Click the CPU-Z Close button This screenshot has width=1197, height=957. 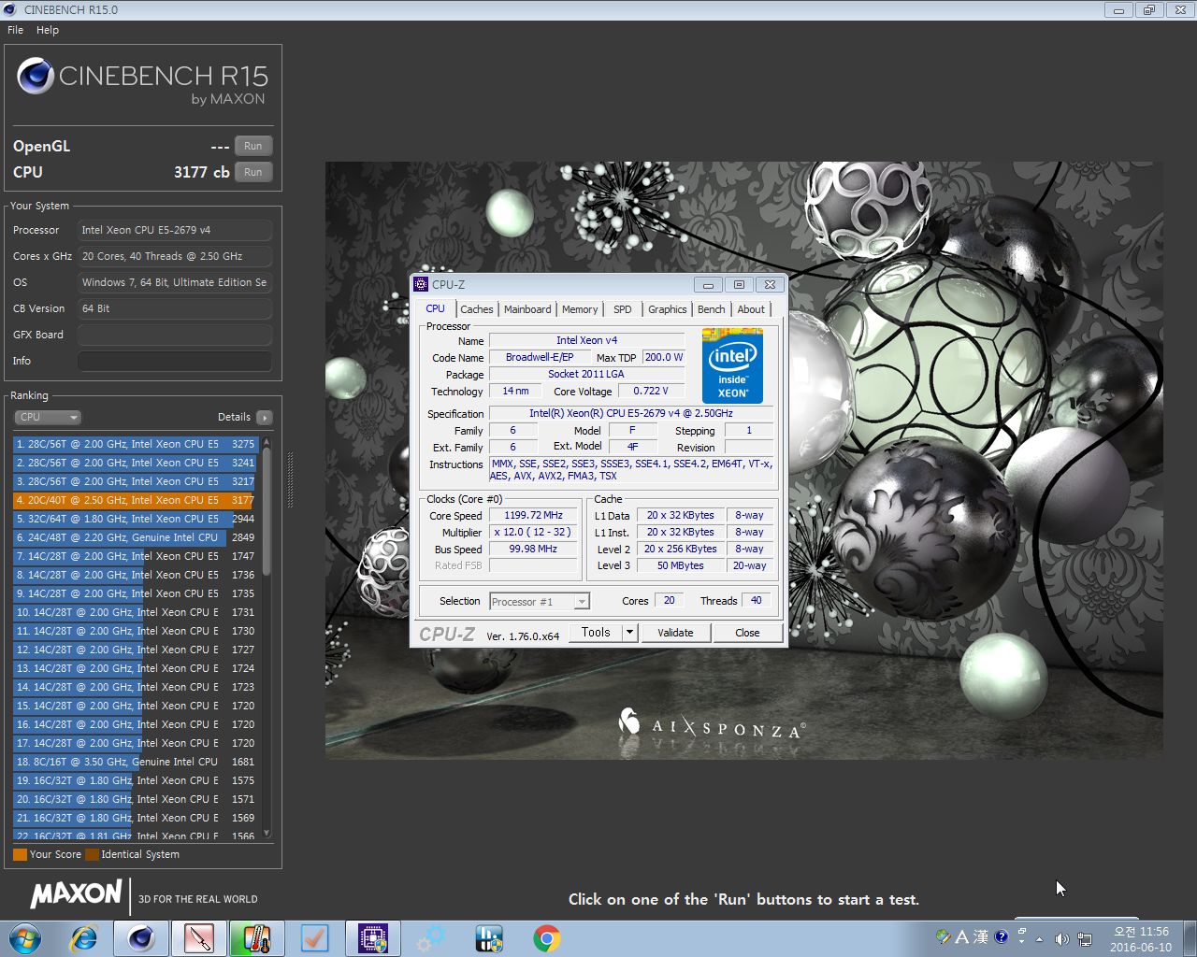(x=747, y=633)
